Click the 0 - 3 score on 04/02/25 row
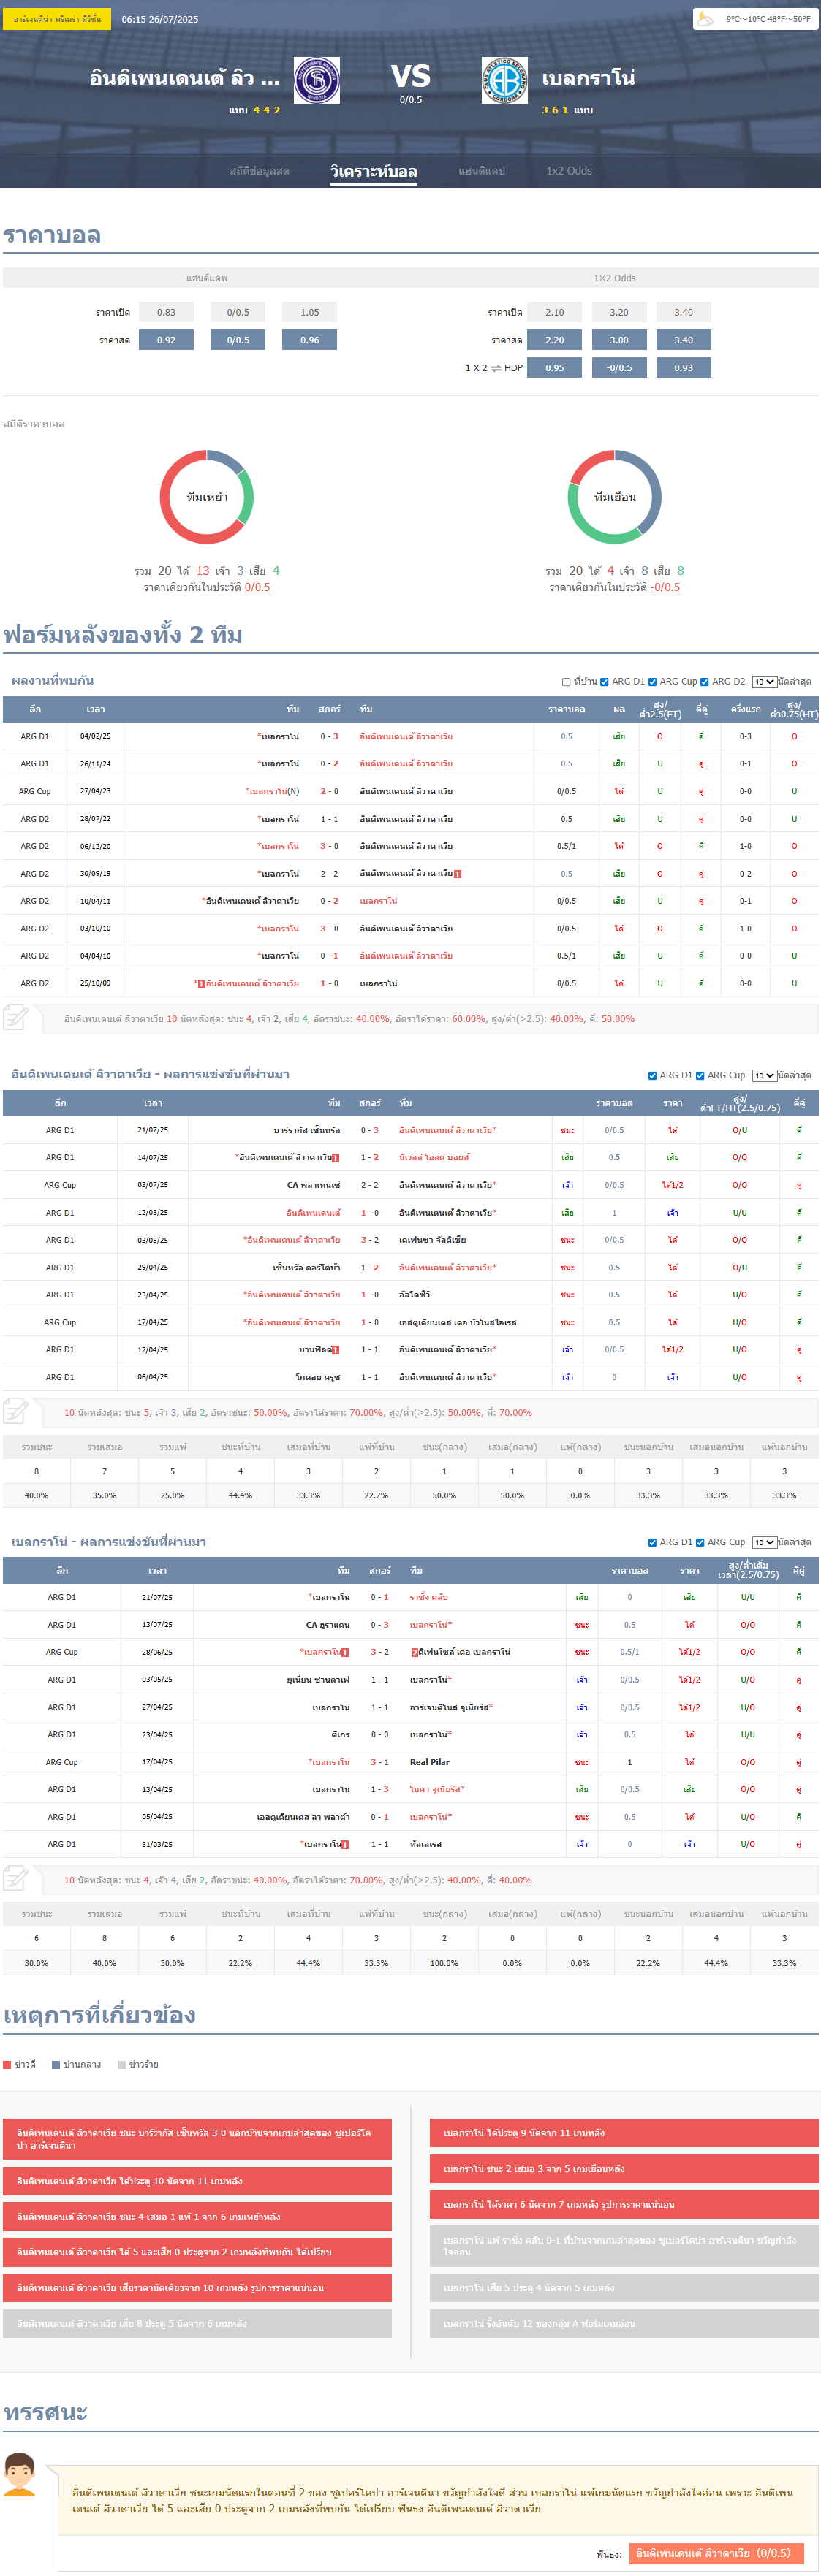Screen dimensions: 821x2576 point(330,737)
